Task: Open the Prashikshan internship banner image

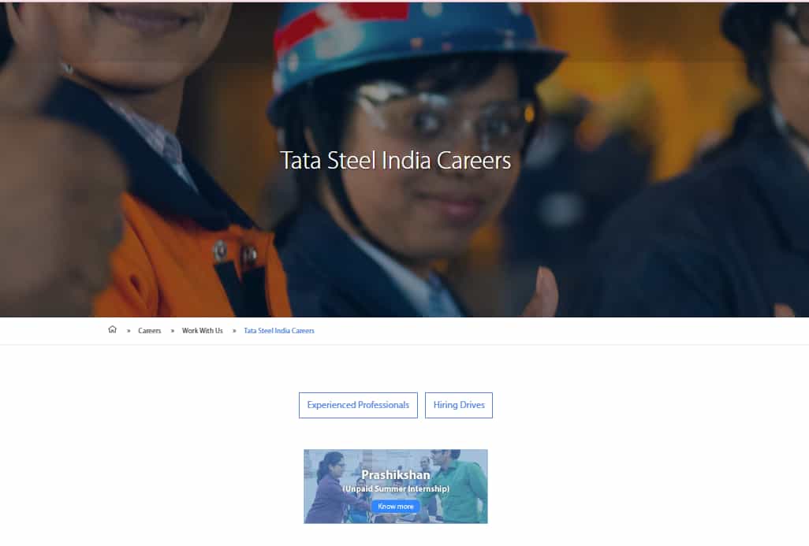Action: click(x=396, y=486)
